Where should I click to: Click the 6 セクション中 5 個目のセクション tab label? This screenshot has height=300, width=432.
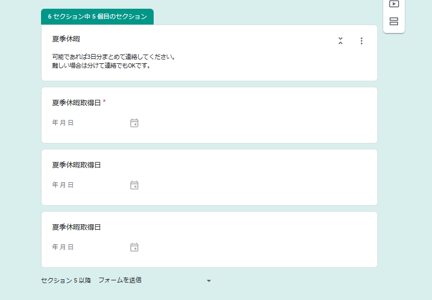point(97,16)
